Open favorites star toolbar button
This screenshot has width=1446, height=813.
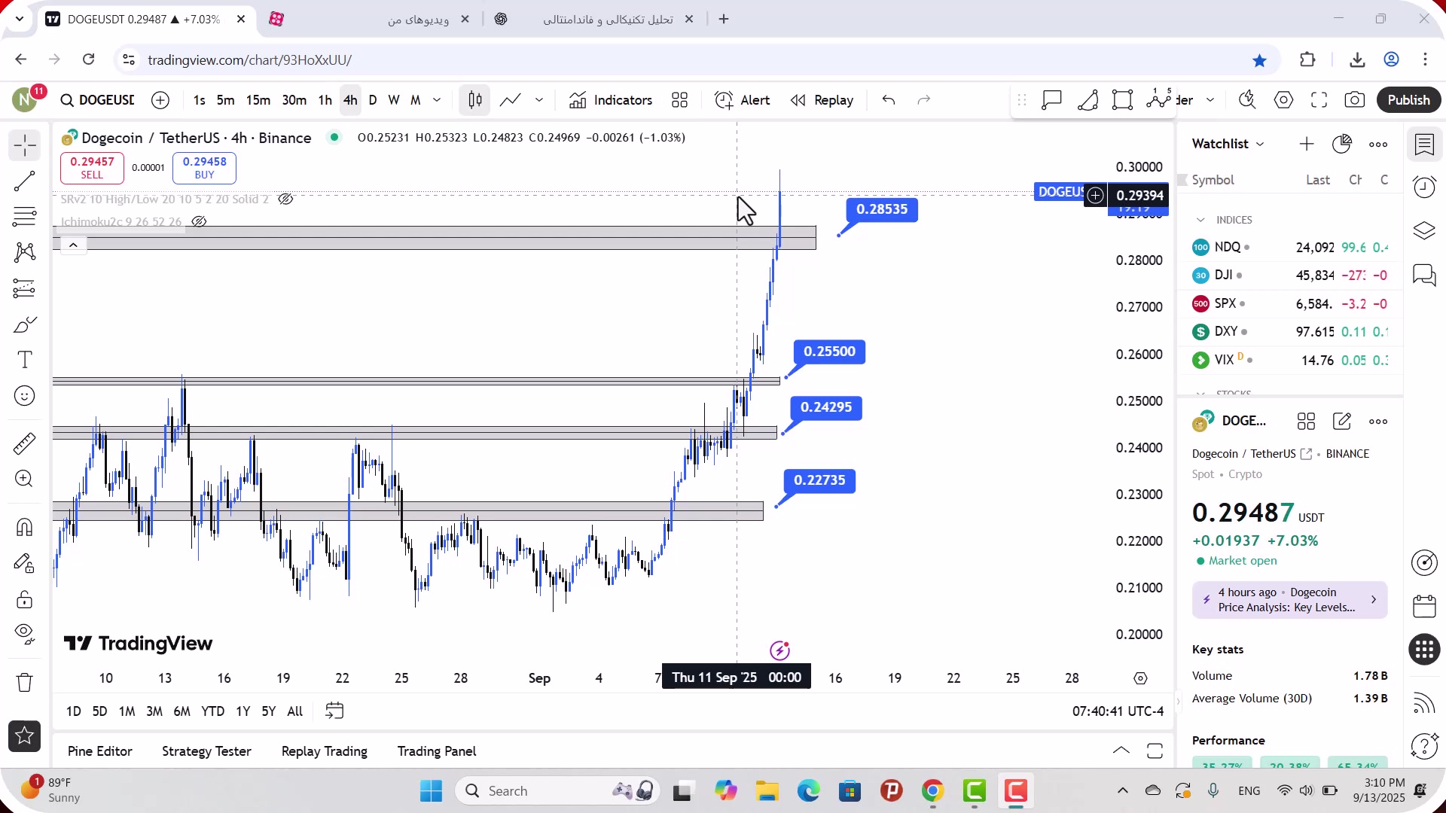click(24, 736)
